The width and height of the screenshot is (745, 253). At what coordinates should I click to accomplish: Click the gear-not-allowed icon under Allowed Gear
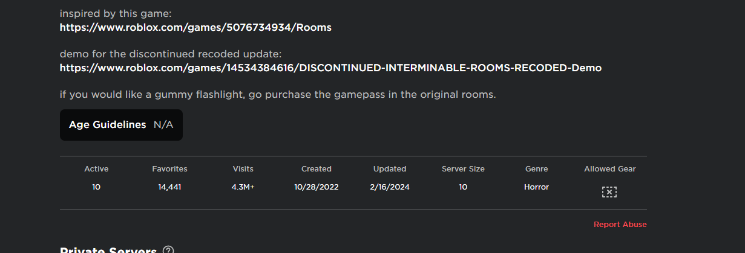point(609,192)
